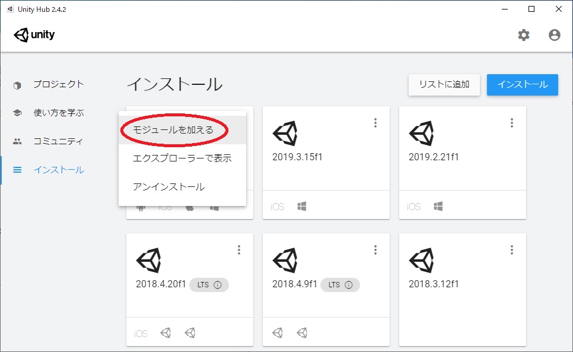Open options menu for 2018.4.20f1
Viewport: 573px width, 352px height.
(x=239, y=250)
